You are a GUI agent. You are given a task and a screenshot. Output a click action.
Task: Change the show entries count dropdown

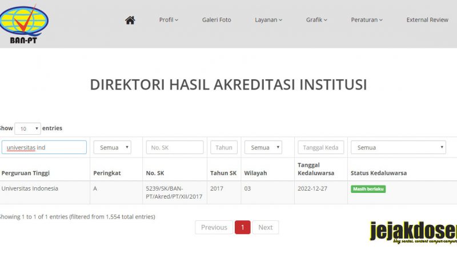[x=27, y=128]
